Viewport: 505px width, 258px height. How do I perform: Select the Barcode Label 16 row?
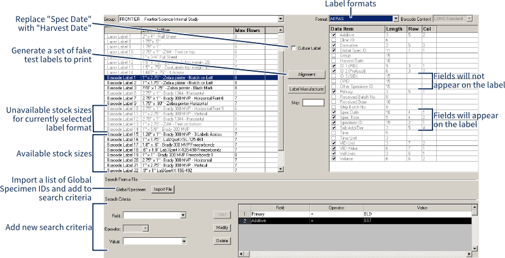pos(191,140)
